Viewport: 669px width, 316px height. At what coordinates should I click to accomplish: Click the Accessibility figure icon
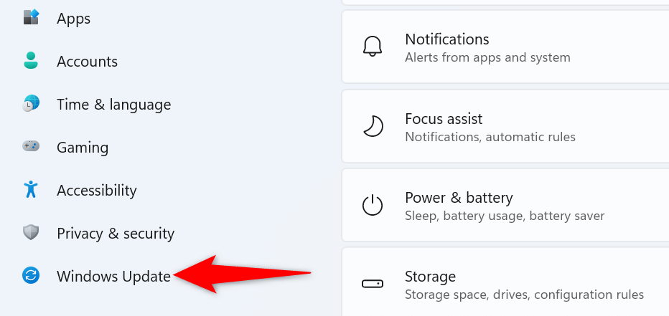coord(30,190)
